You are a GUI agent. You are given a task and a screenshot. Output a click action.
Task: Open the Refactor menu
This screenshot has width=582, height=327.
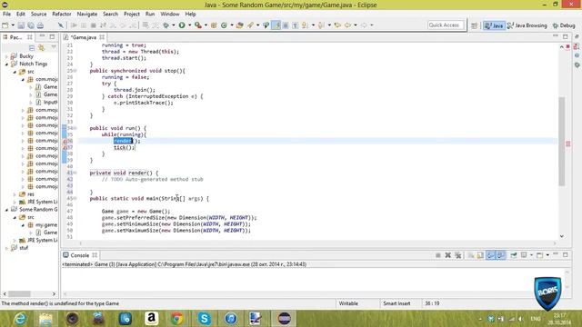point(62,15)
